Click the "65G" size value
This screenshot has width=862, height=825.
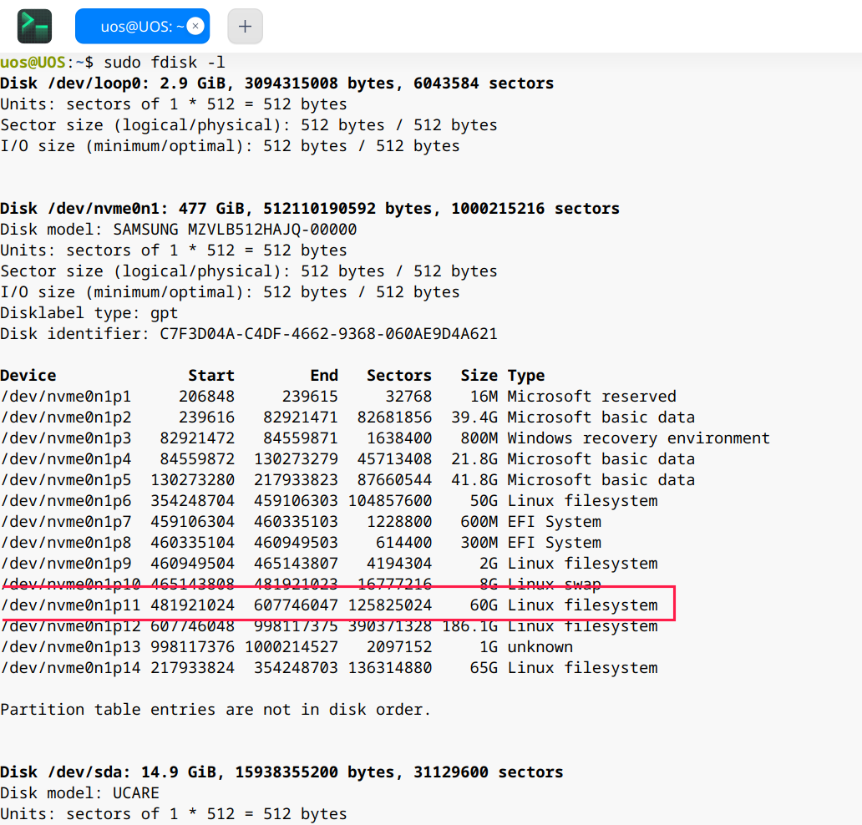coord(484,668)
